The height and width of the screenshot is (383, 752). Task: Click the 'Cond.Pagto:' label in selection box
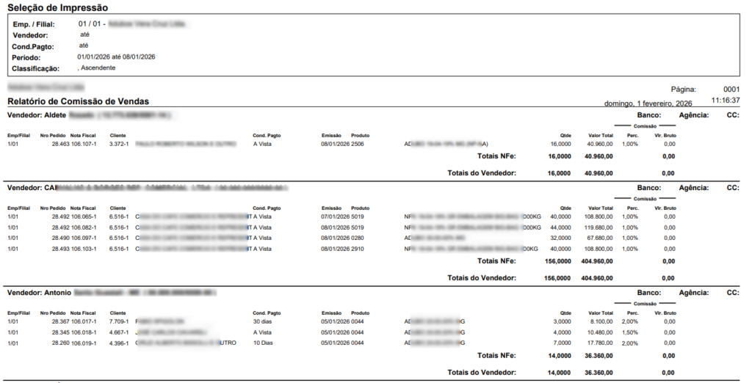coord(32,46)
